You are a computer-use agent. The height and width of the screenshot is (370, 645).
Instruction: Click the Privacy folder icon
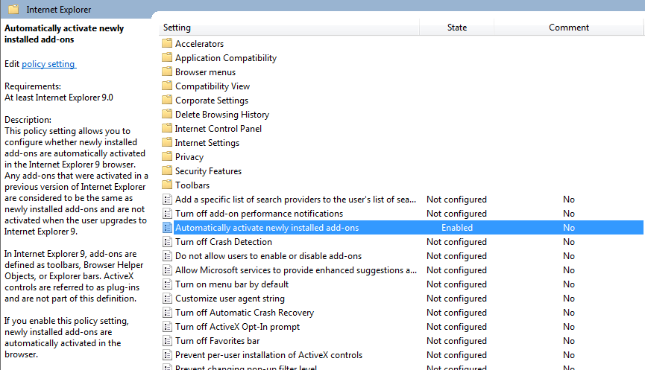[167, 156]
